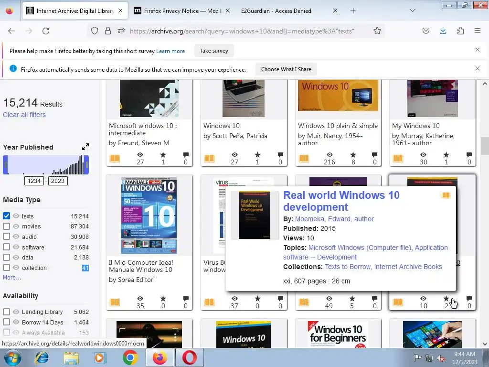
Task: Click favorites star on Windows 10 plain & simple
Action: pyautogui.click(x=353, y=154)
